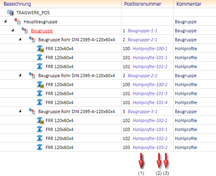Click the Hohlprofile-100-1 position text

(x=150, y=49)
